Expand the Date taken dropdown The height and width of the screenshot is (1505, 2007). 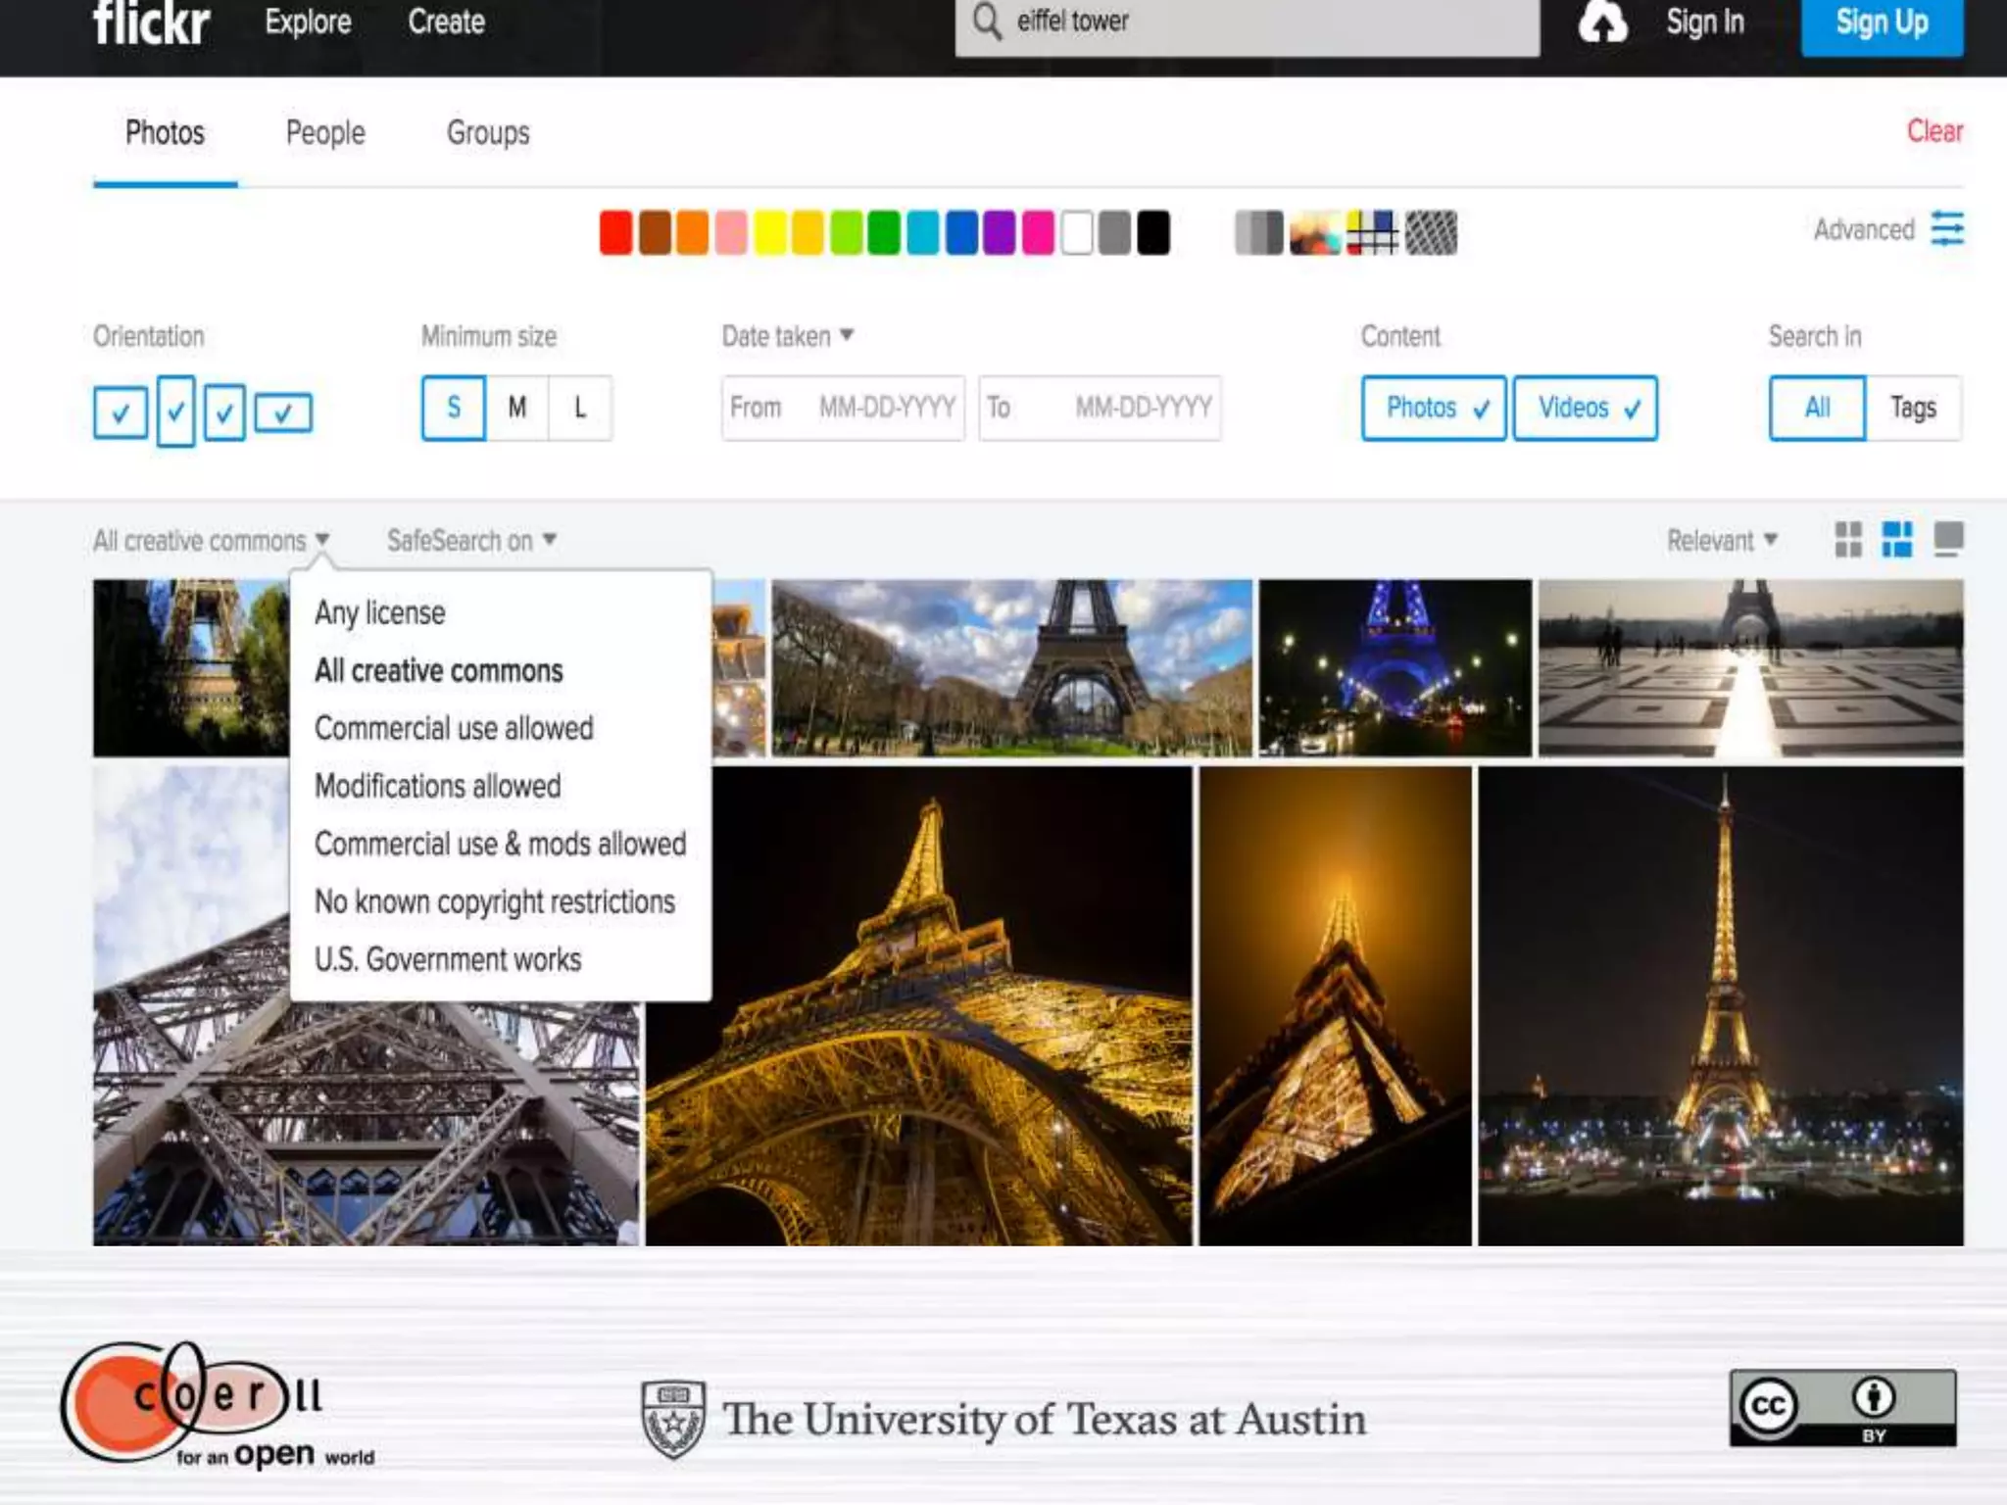[x=788, y=336]
